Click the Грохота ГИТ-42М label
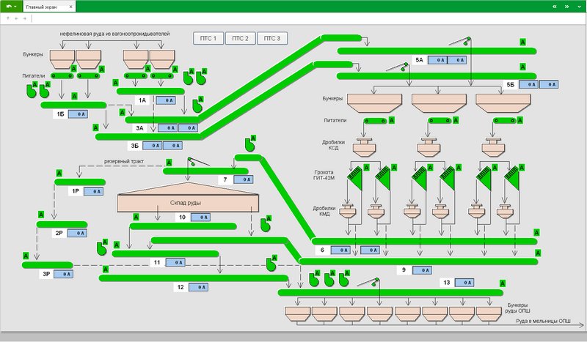 324,175
